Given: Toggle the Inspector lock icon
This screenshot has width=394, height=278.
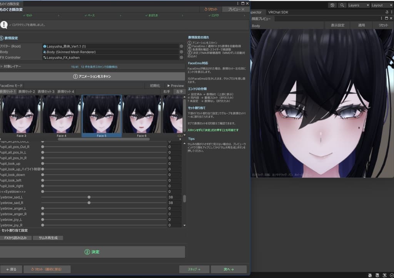Looking at the screenshot, I should (x=387, y=12).
